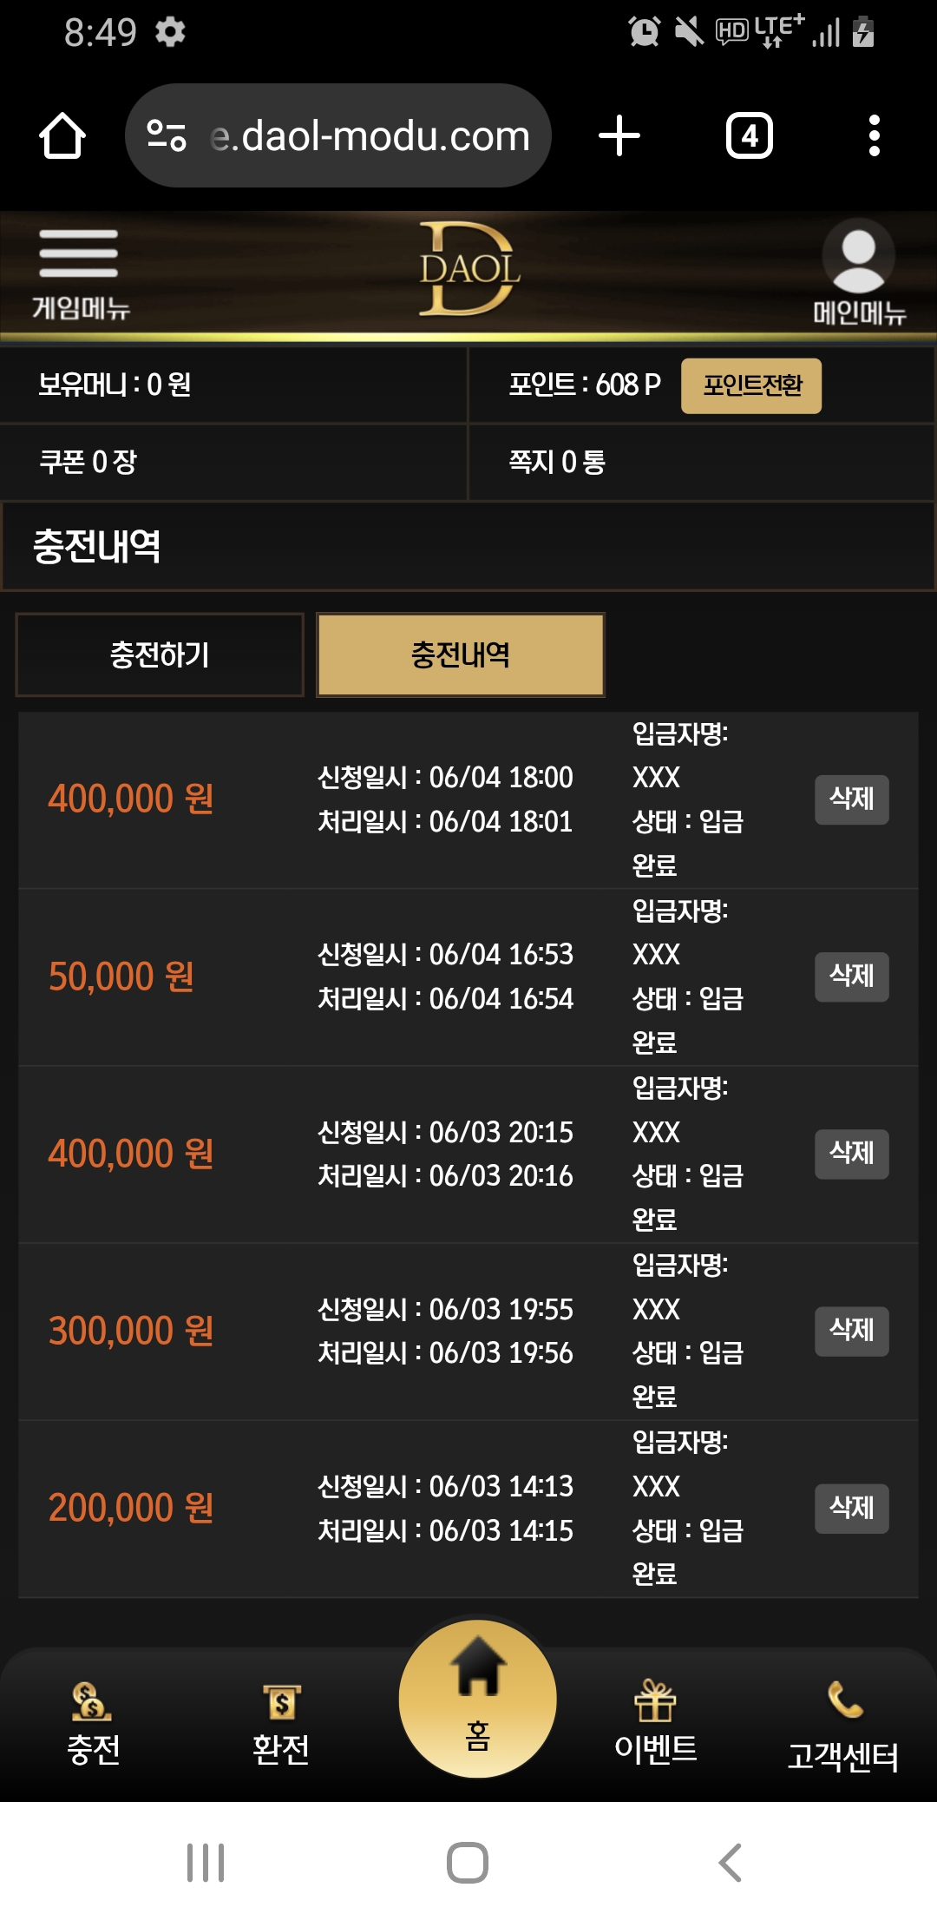The image size is (937, 1927).
Task: Open the 이벤트 gift icon
Action: coord(656,1725)
